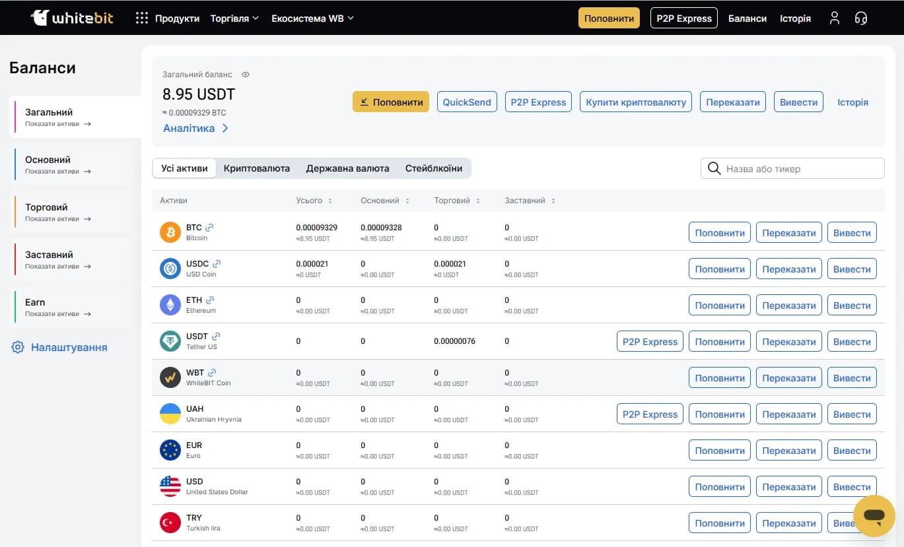Switch to the Криптовалюта tab
The height and width of the screenshot is (547, 904).
click(257, 168)
